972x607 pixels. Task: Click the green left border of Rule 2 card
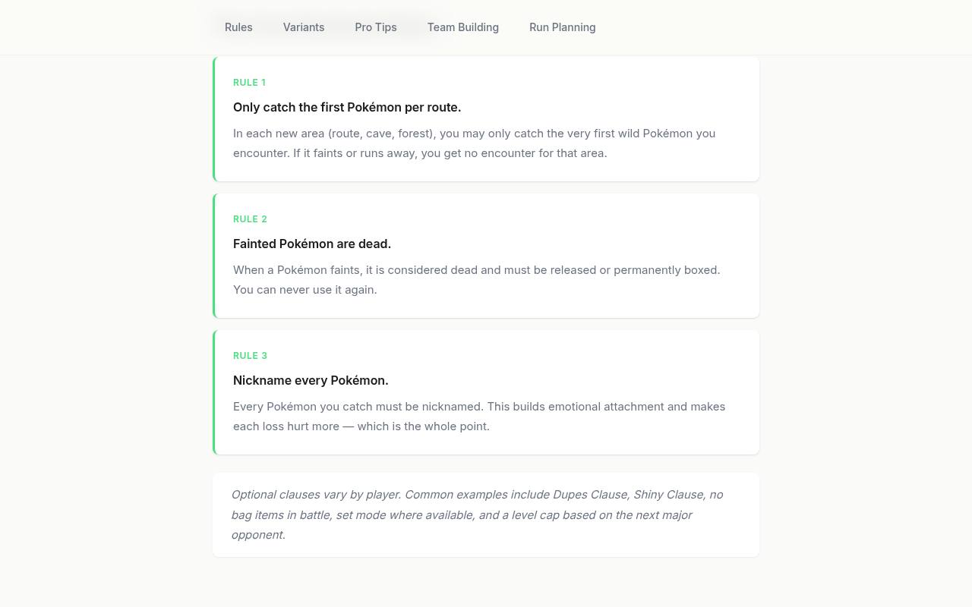pyautogui.click(x=214, y=256)
